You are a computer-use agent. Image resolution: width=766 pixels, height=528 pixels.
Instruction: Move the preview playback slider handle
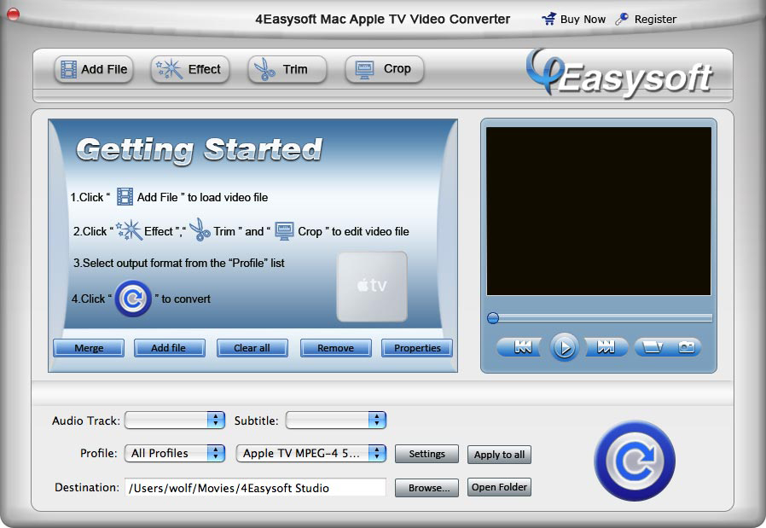pos(493,318)
